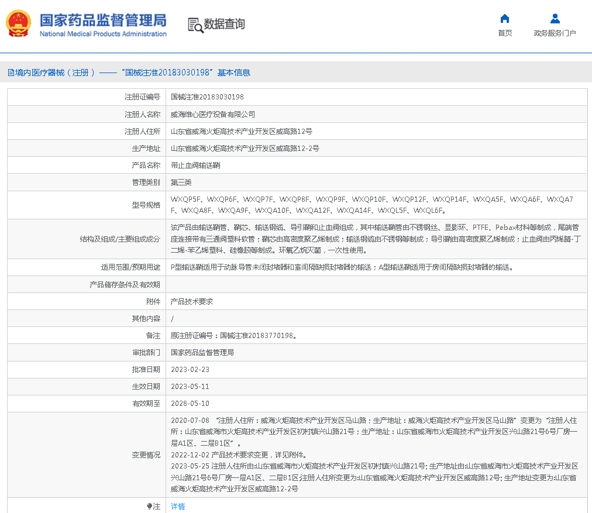Click the approval date 2023-02-23
The image size is (592, 513).
click(x=190, y=370)
